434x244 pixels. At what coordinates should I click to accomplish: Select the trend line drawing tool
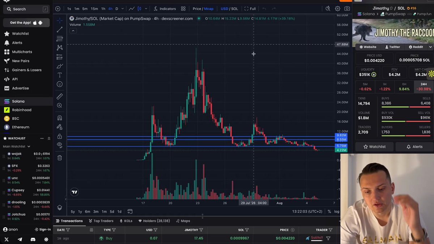click(x=60, y=30)
